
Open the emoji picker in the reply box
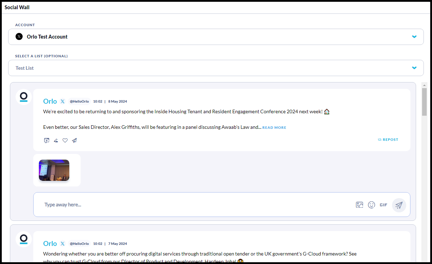(x=371, y=205)
